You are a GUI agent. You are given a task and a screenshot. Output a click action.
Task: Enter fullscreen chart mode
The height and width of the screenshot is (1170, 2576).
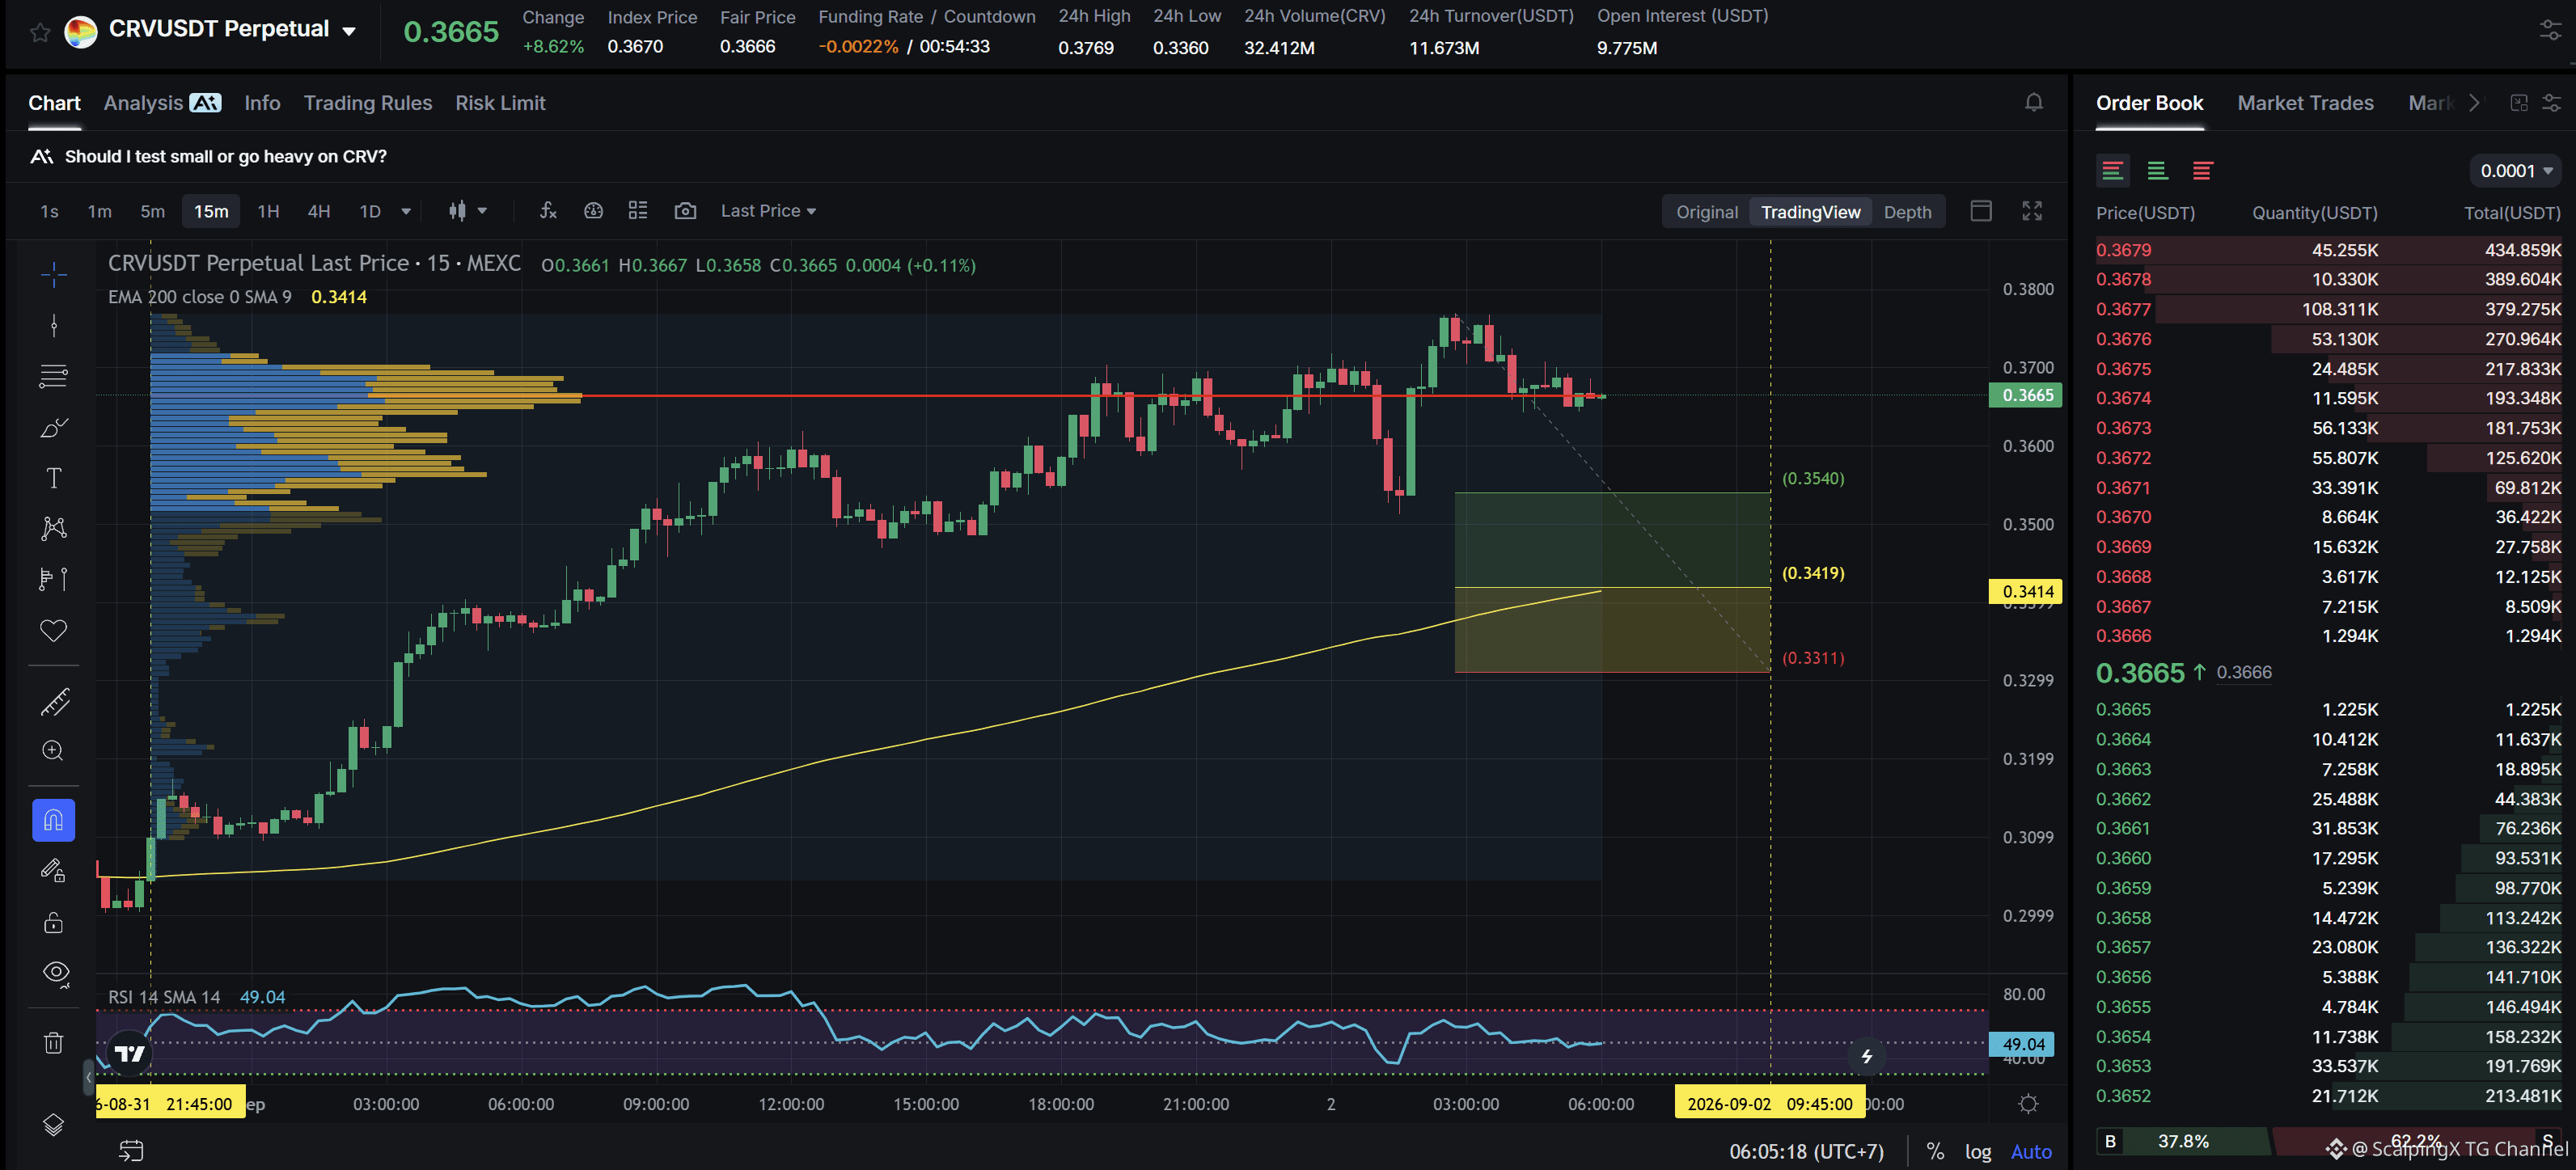(2031, 211)
